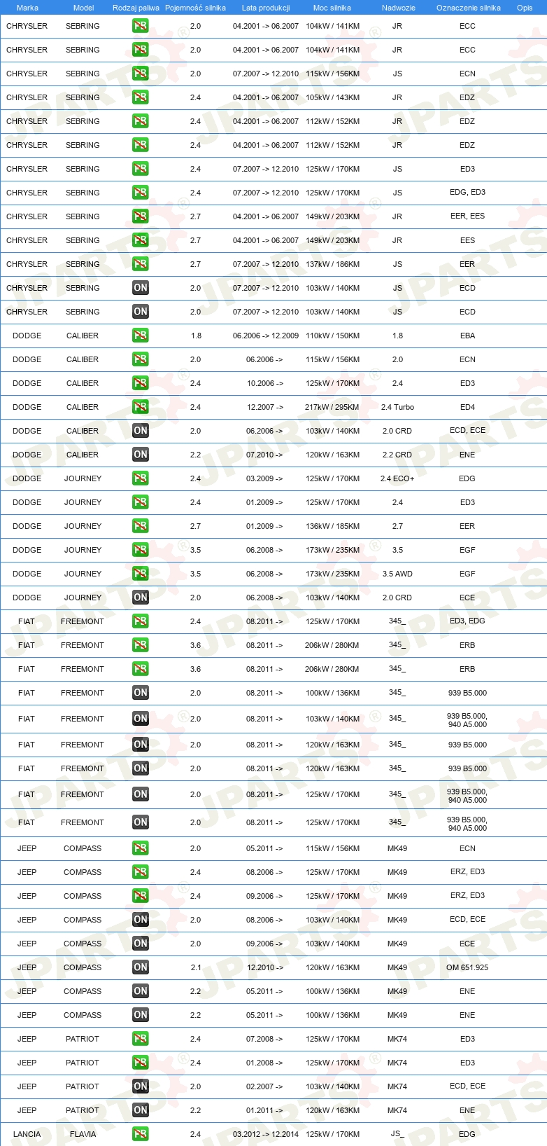The width and height of the screenshot is (547, 1146).
Task: Click the 01.2011 -> production date
Action: coord(264,1110)
